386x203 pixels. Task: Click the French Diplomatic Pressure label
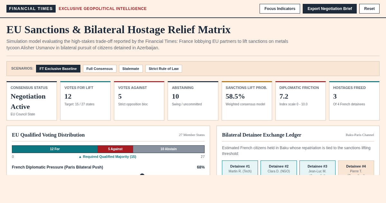coord(58,167)
